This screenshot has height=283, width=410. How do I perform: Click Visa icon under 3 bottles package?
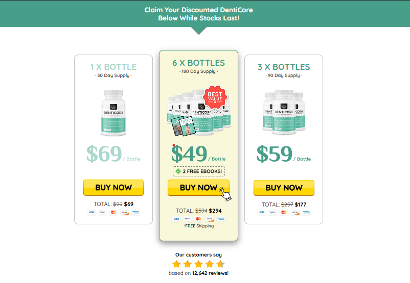[262, 212]
